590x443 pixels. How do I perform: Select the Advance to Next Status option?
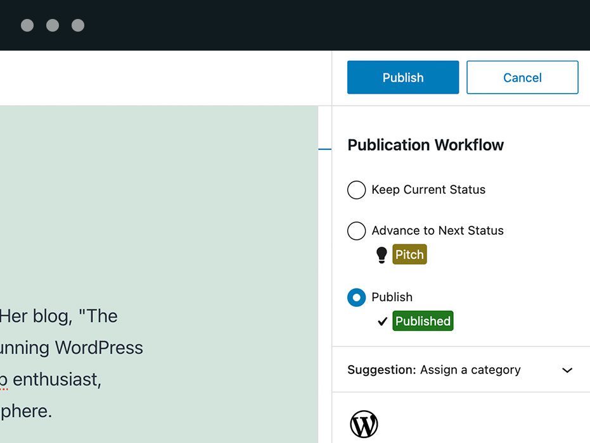(x=356, y=231)
